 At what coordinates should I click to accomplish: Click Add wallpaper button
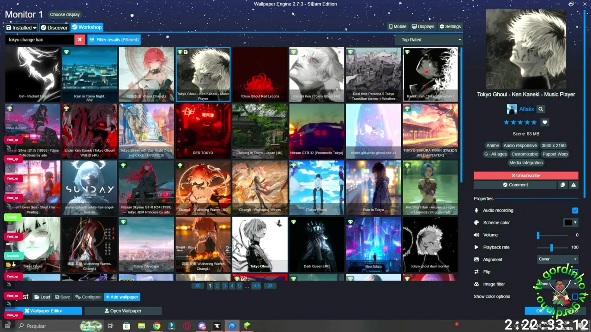(x=122, y=297)
